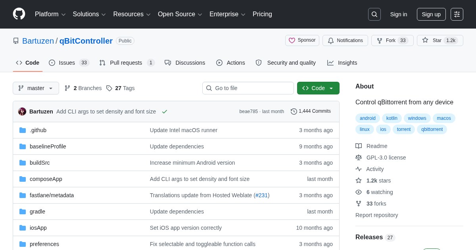The width and height of the screenshot is (476, 250).
Task: Click the search magnifier icon
Action: pyautogui.click(x=374, y=14)
